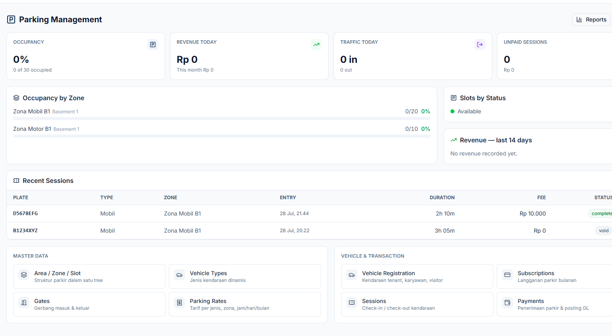Click the Recent Sessions ticket icon
This screenshot has width=612, height=336.
click(16, 181)
